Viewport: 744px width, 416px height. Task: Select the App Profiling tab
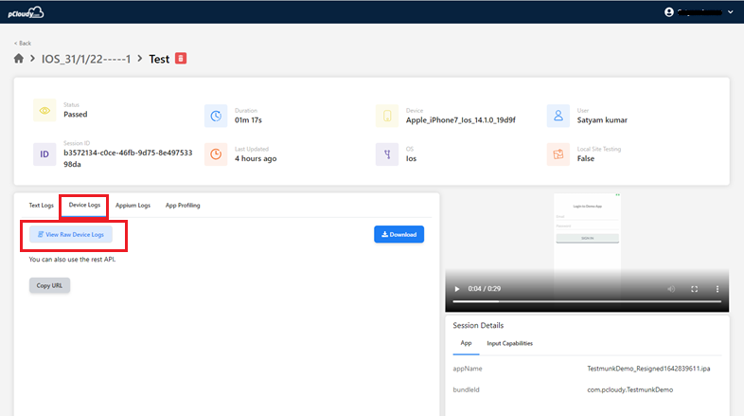pyautogui.click(x=183, y=205)
